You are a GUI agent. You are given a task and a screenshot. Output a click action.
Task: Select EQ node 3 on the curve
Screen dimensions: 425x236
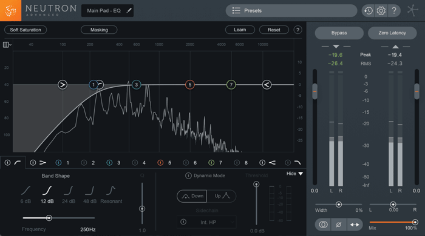coord(137,85)
